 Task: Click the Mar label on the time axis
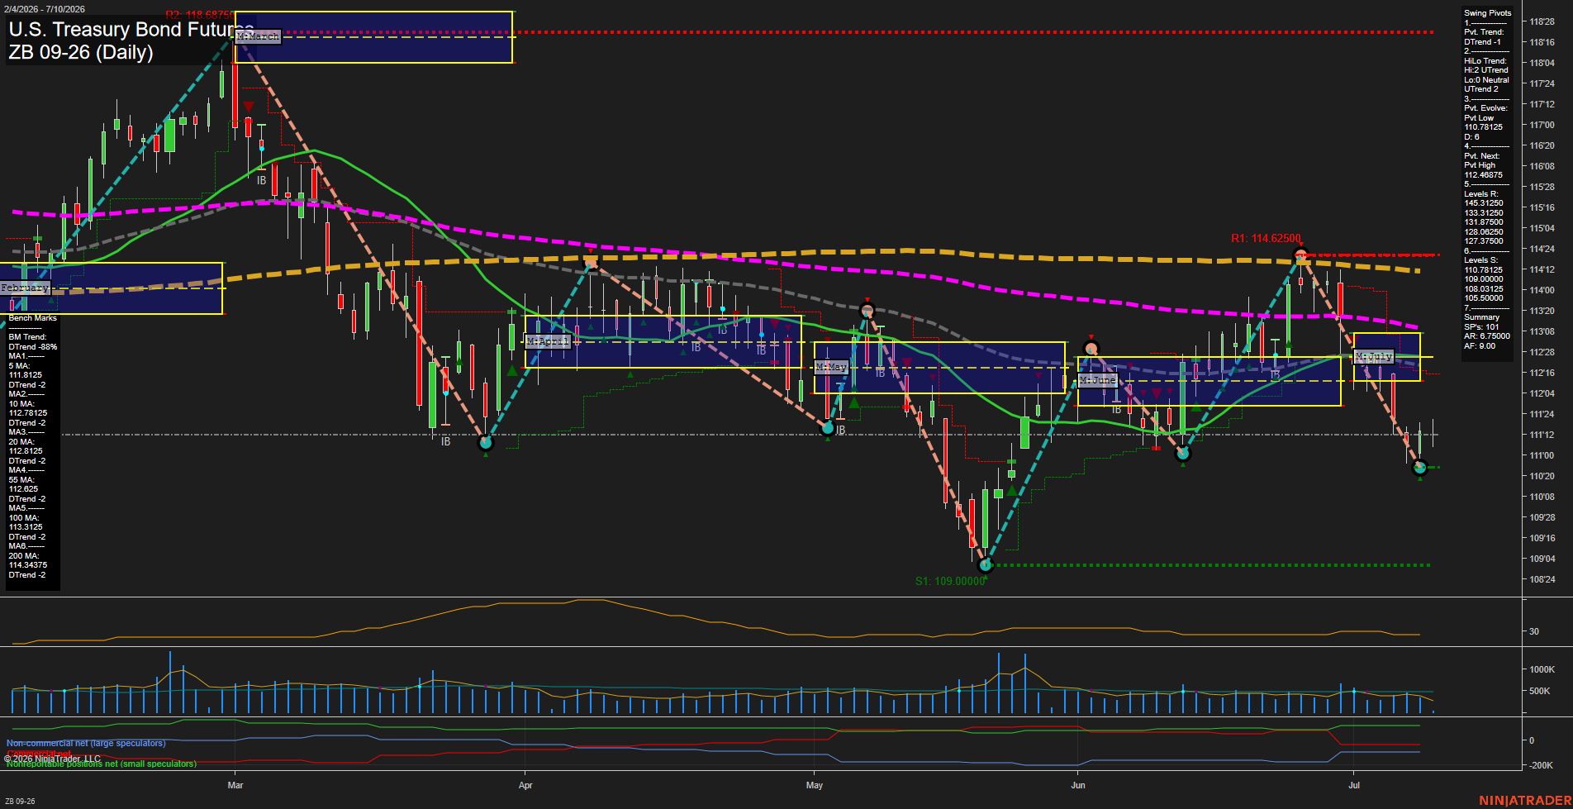coord(235,785)
